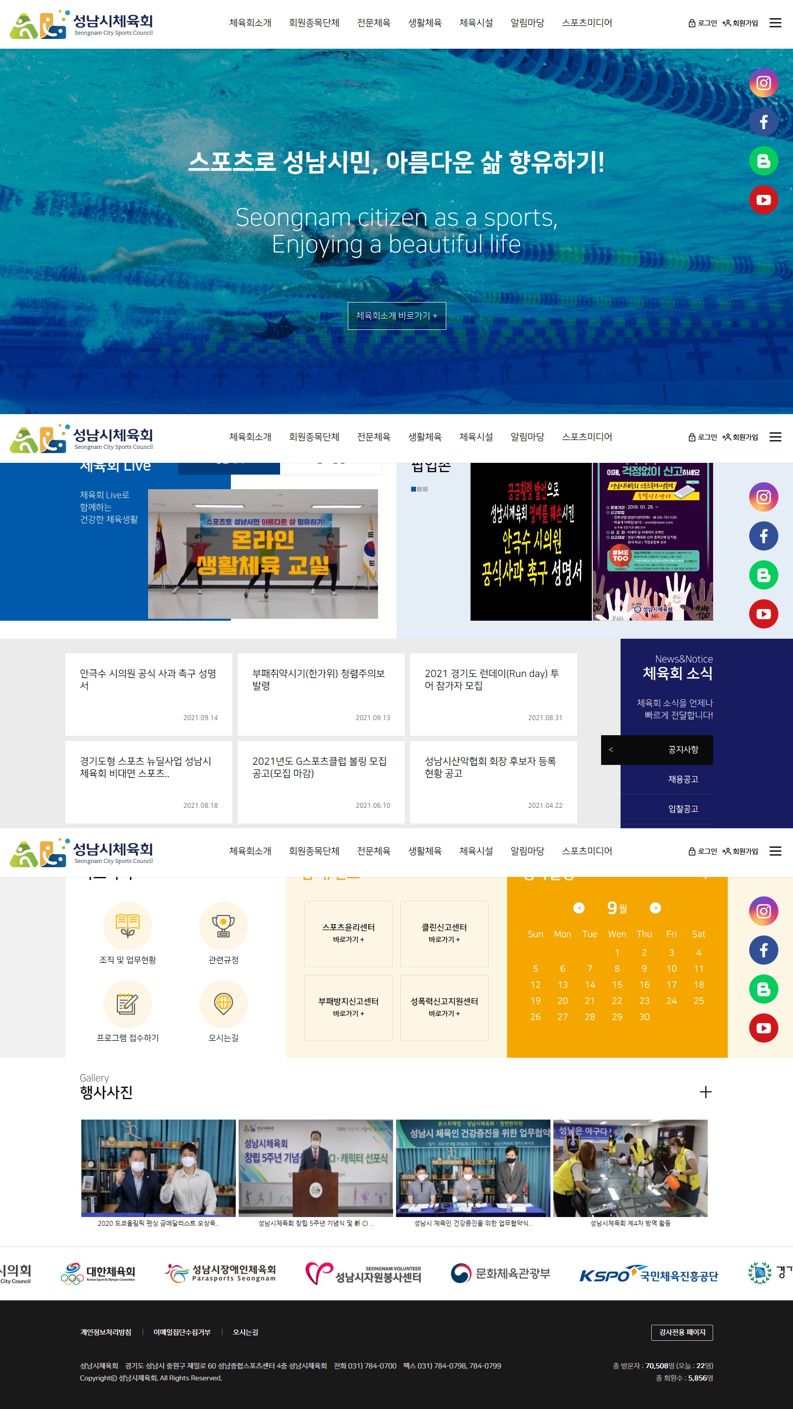Play the 온라인 생활체육 교실 video thumbnail
Viewport: 793px width, 1409px height.
tap(263, 553)
